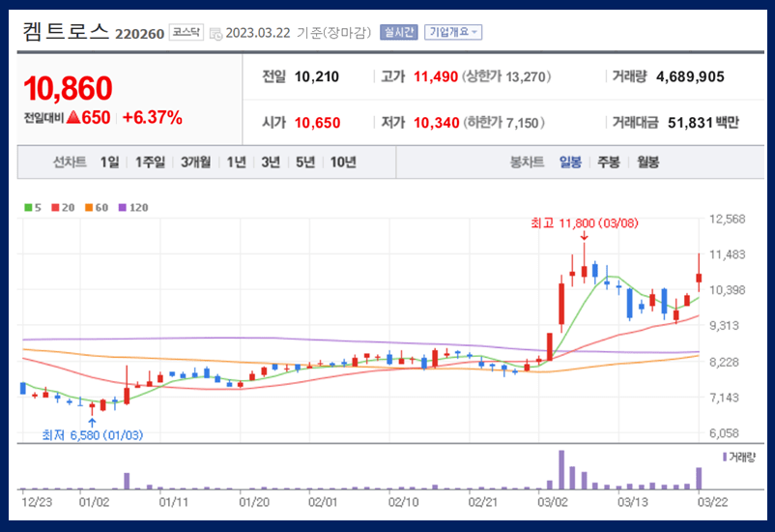Click the red 20-day moving average swatch
Screen dimensions: 775x532
[55, 207]
